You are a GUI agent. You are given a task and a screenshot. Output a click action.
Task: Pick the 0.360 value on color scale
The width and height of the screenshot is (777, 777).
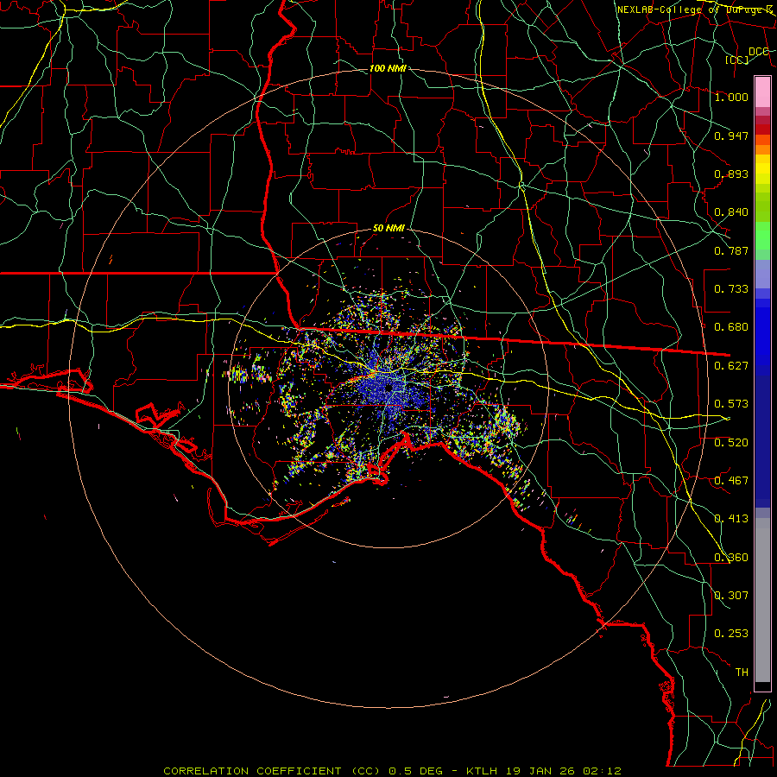[731, 558]
